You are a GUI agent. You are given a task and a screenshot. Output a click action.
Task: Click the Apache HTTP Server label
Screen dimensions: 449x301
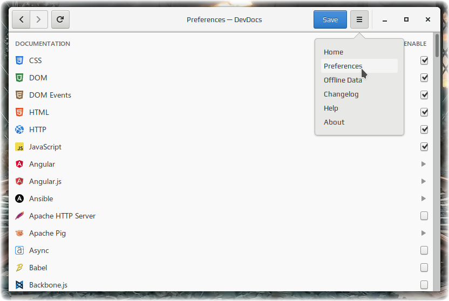click(x=62, y=216)
